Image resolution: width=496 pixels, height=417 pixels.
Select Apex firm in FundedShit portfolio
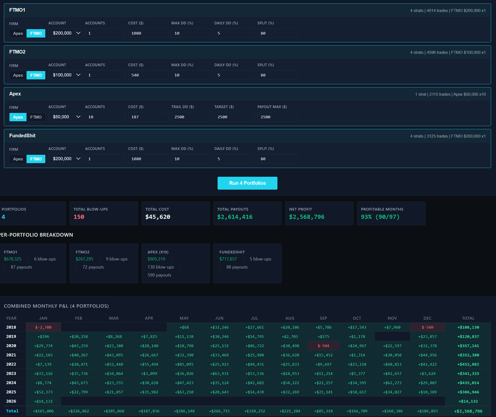tap(18, 159)
